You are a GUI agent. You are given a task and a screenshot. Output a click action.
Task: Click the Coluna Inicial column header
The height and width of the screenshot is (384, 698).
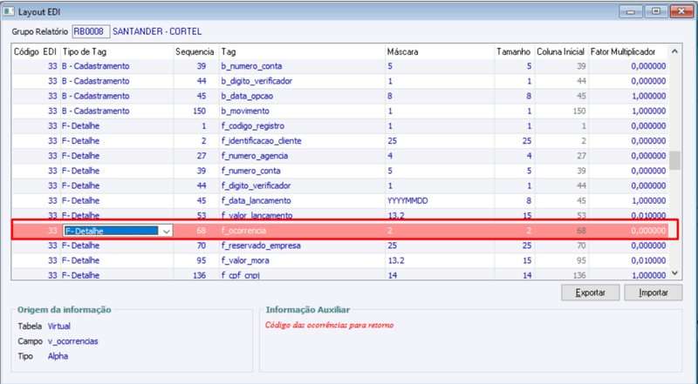[x=561, y=51]
